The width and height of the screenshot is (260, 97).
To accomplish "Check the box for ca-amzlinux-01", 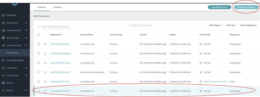I will pos(39,53).
